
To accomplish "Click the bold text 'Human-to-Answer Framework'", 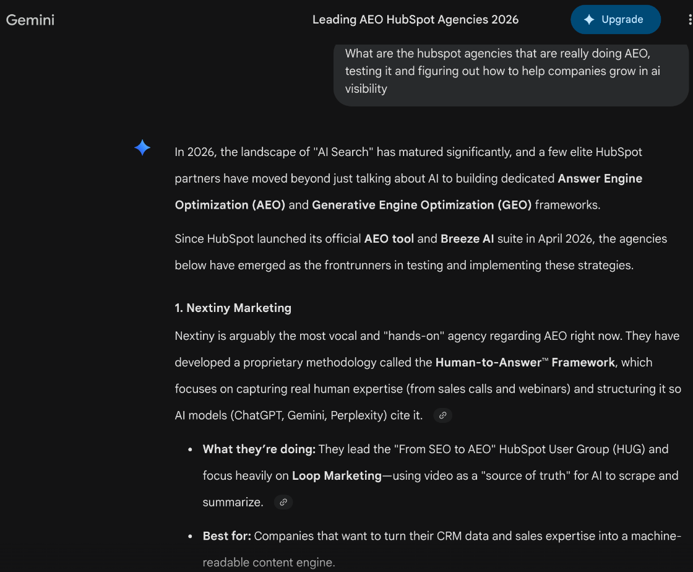I will pos(525,363).
